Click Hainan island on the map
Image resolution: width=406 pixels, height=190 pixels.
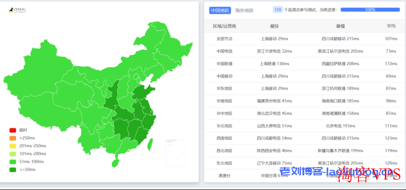tap(116, 163)
